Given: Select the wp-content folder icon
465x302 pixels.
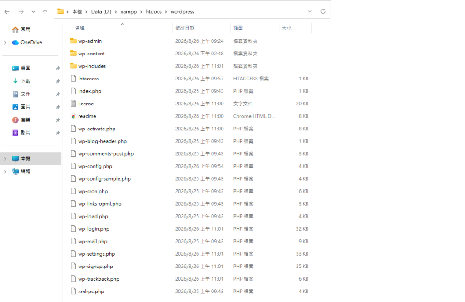Looking at the screenshot, I should [73, 53].
